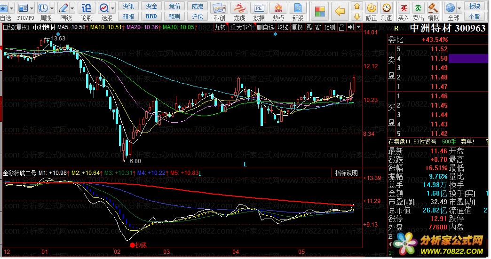Click the 日线(复权) period label

(16, 28)
